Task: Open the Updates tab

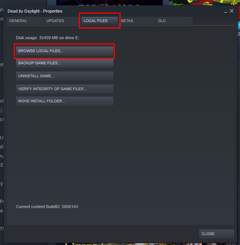Action: [62, 21]
